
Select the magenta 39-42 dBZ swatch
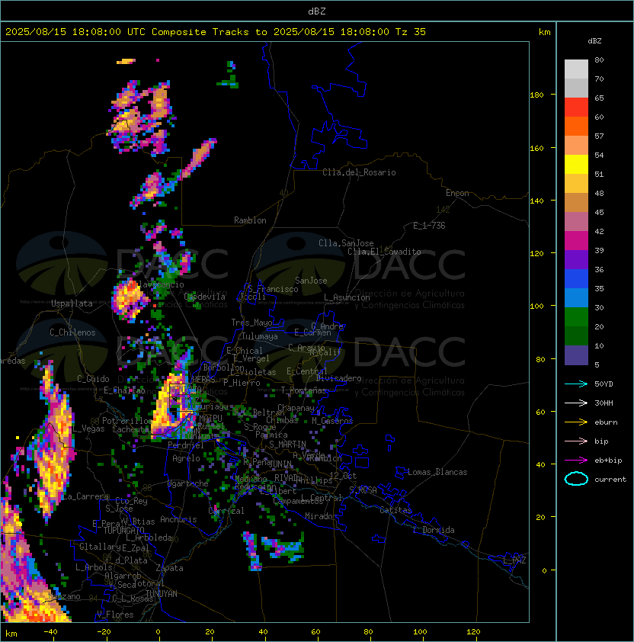click(x=576, y=241)
